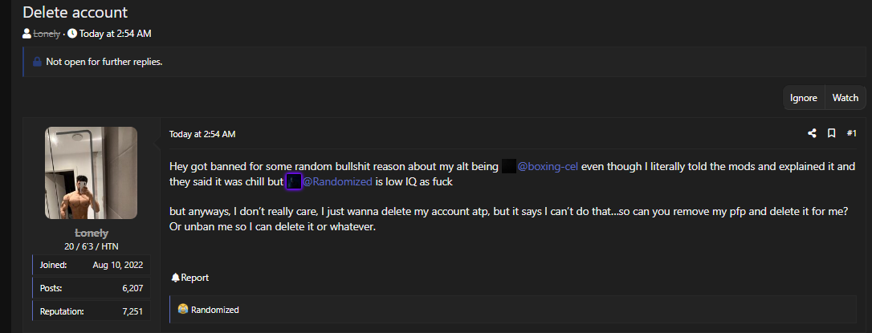Watch this thread
Image resolution: width=872 pixels, height=333 pixels.
click(x=846, y=98)
